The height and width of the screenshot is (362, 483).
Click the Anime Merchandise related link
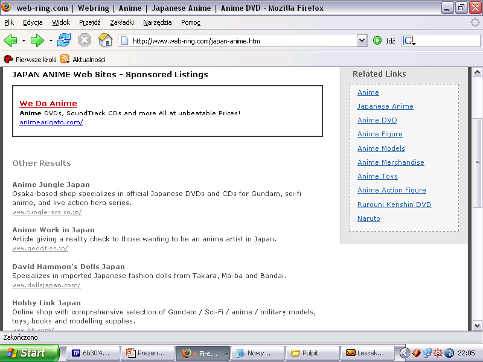[x=391, y=162]
